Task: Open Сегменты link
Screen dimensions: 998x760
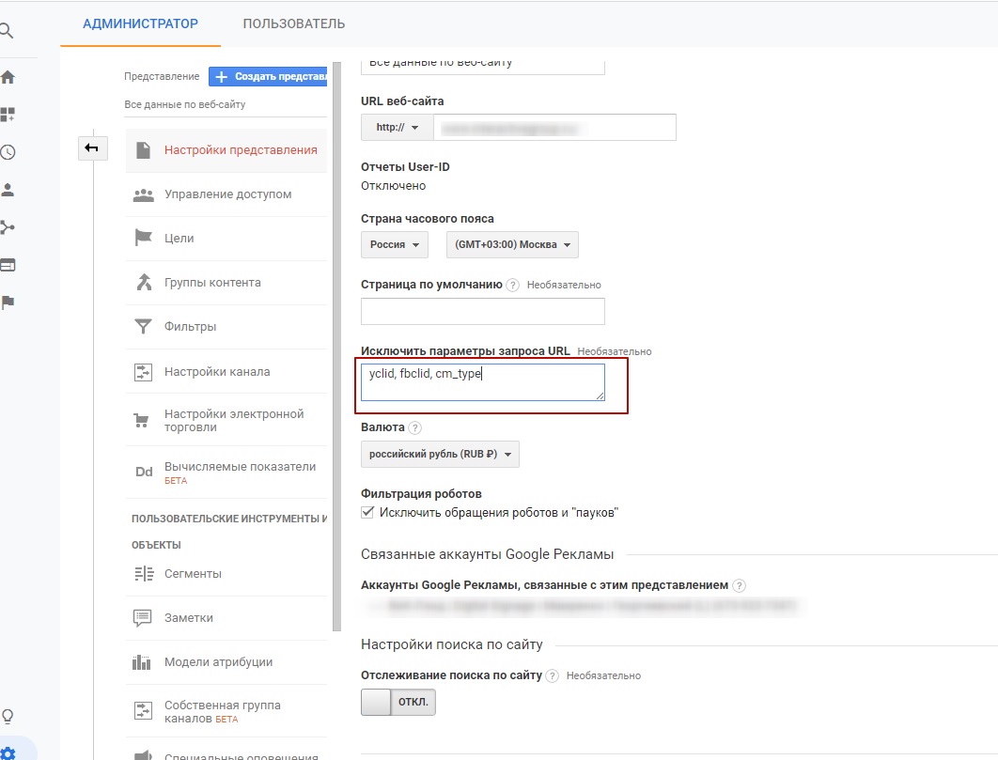Action: (x=193, y=573)
